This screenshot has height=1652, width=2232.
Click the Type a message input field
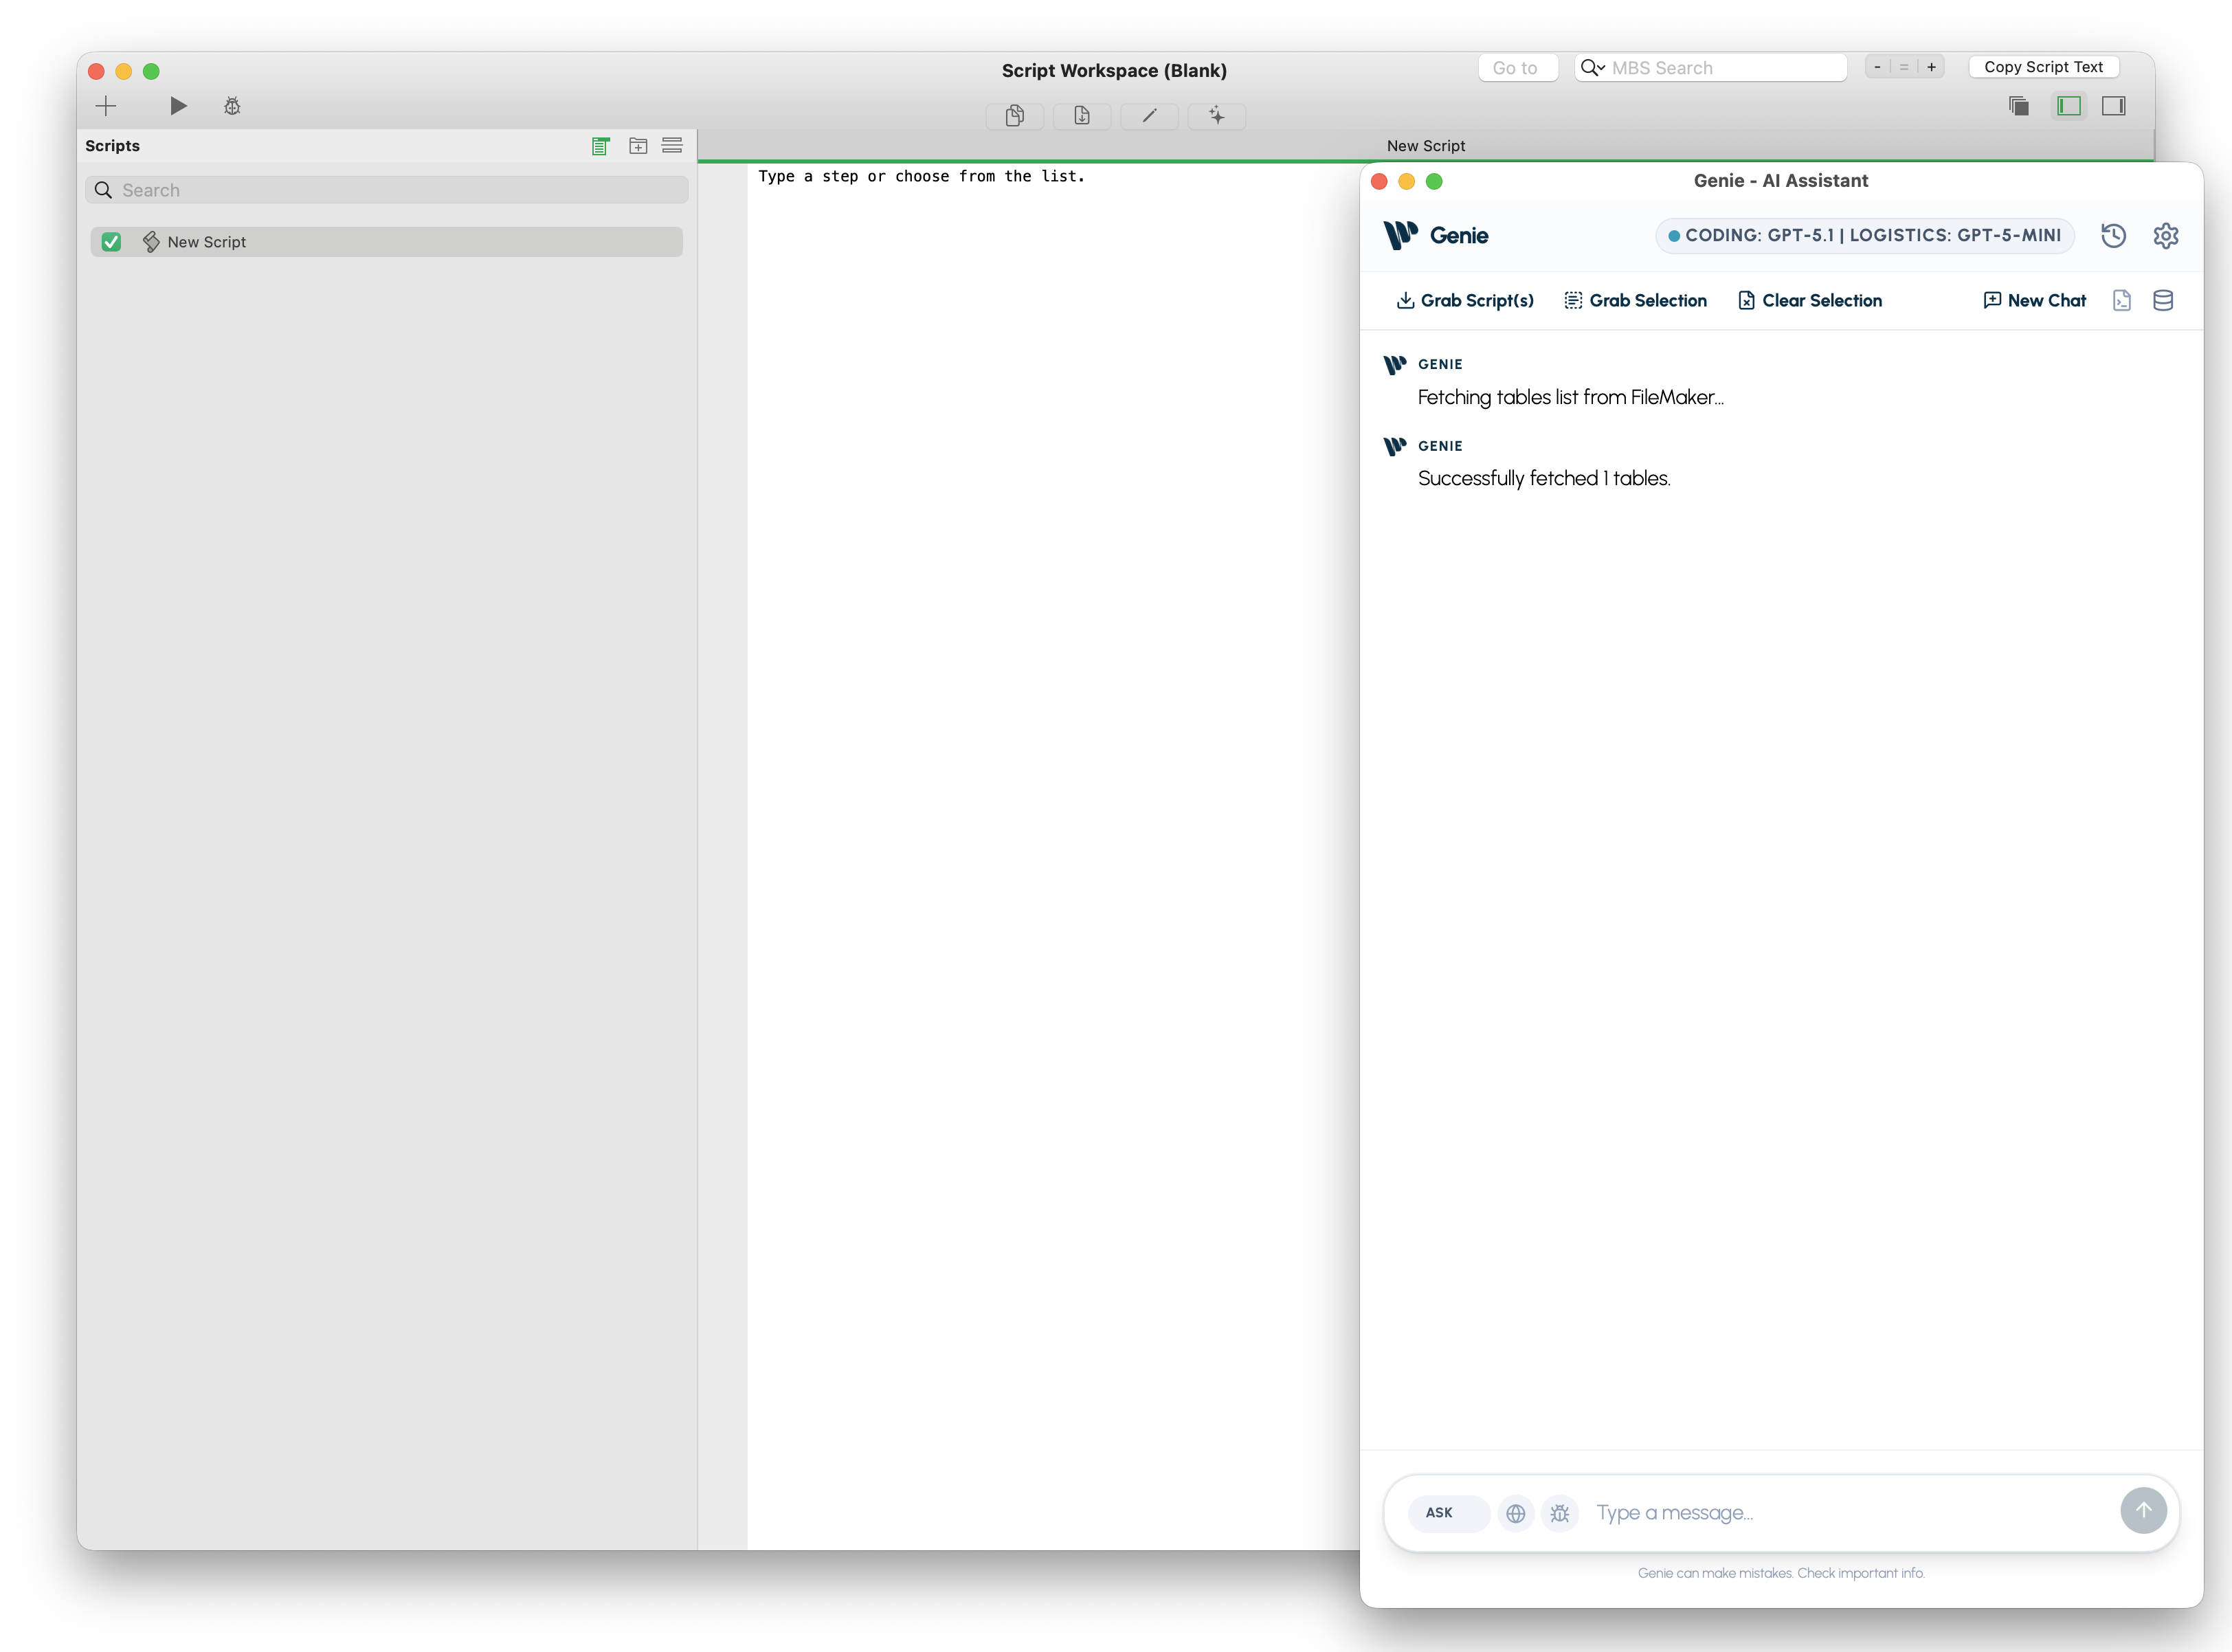point(1850,1513)
